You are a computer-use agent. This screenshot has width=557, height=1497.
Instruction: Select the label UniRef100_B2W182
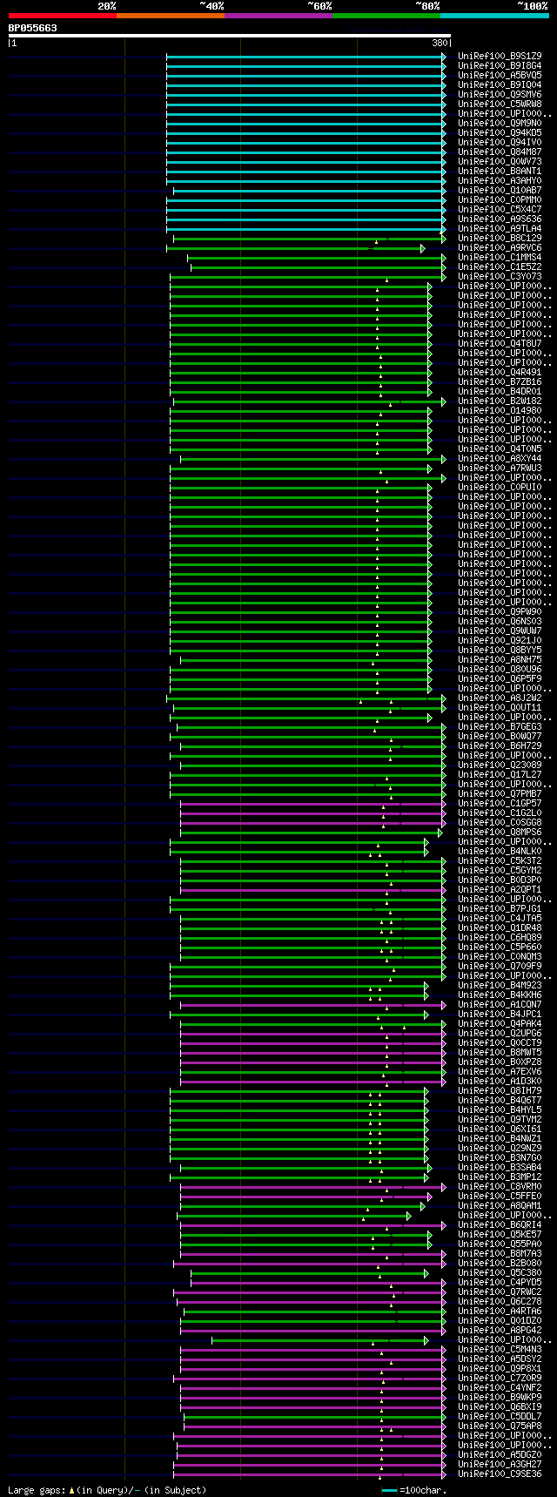click(x=500, y=401)
